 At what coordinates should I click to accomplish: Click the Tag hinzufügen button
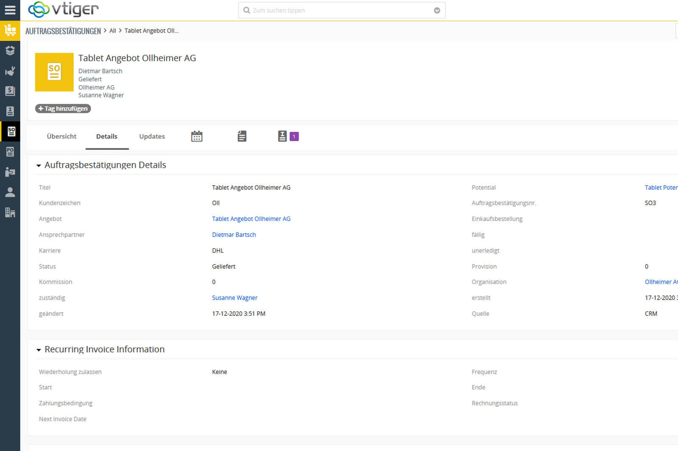point(63,109)
